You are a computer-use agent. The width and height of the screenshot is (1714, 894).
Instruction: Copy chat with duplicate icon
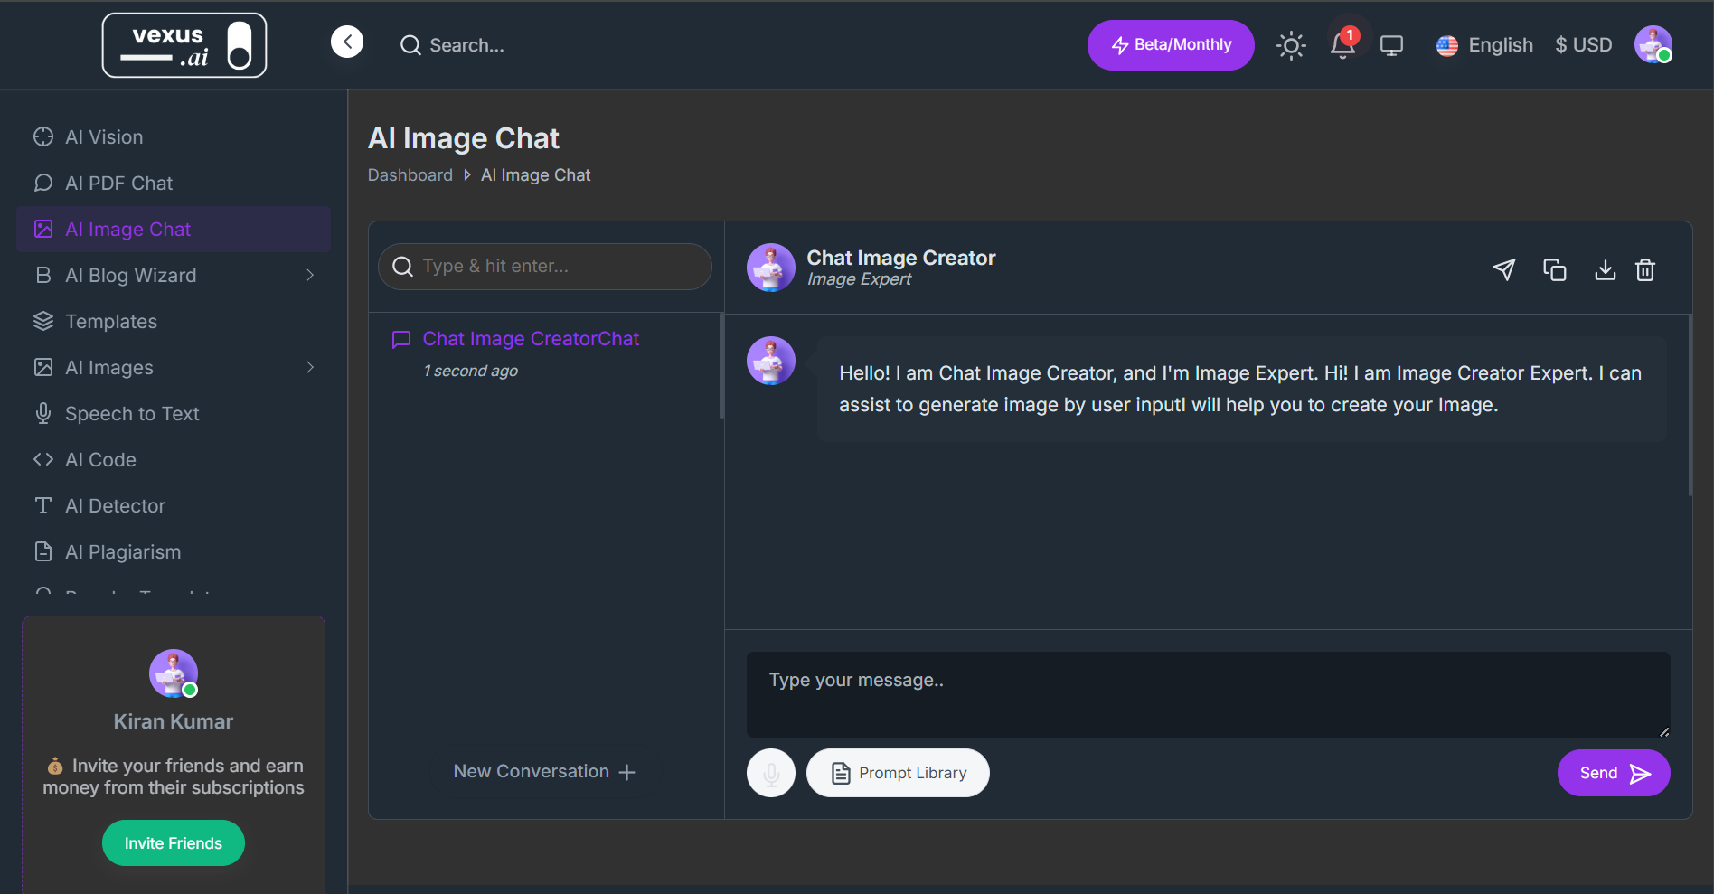(1555, 269)
